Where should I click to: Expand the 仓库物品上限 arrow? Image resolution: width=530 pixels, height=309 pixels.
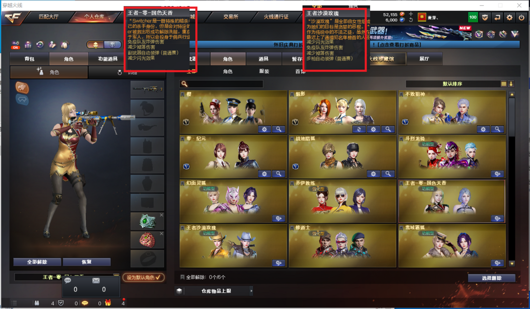coord(251,291)
